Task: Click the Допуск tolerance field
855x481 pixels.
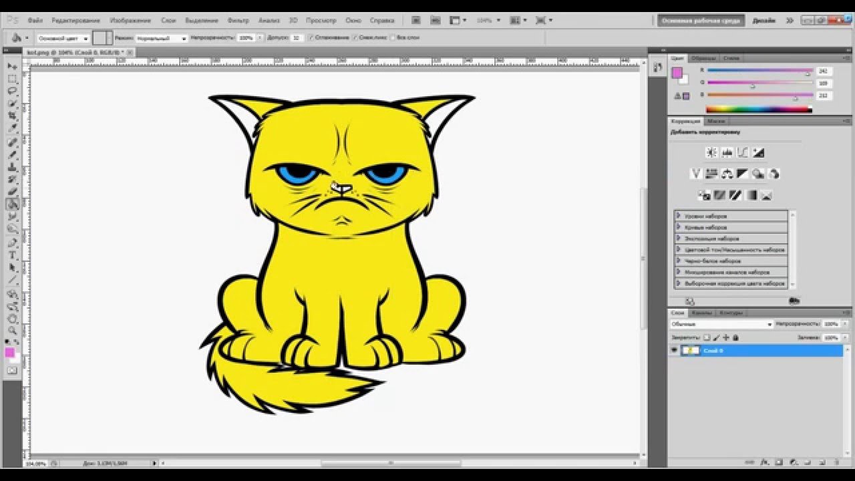Action: click(x=297, y=38)
